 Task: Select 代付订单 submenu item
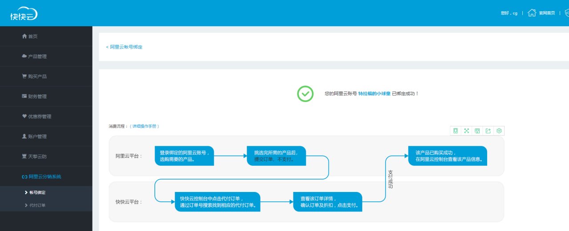pos(37,205)
